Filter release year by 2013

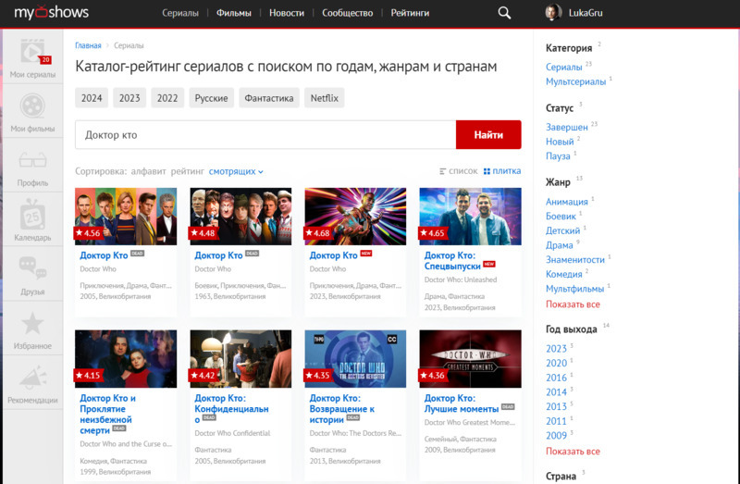[557, 406]
